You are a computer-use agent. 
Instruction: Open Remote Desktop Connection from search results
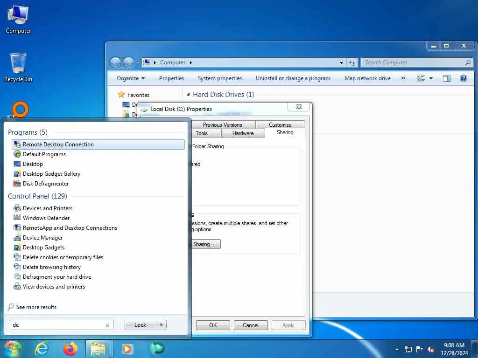tap(98, 145)
